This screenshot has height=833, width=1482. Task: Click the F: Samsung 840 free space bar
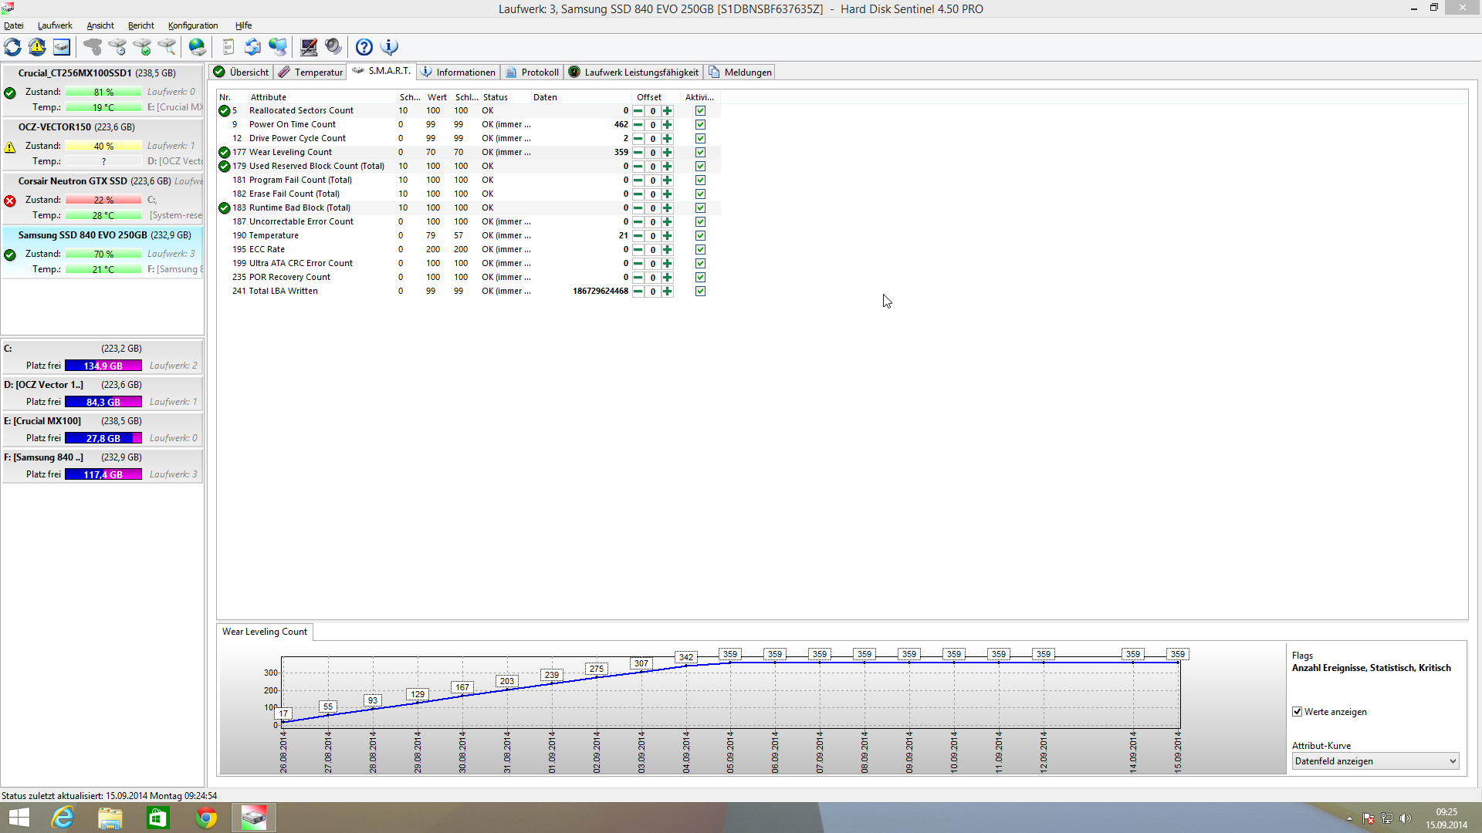click(103, 474)
